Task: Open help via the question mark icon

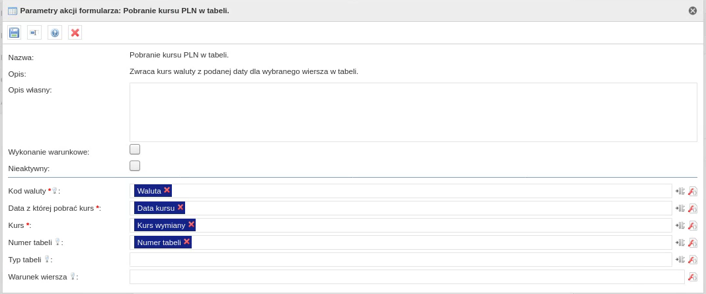Action: [x=55, y=32]
